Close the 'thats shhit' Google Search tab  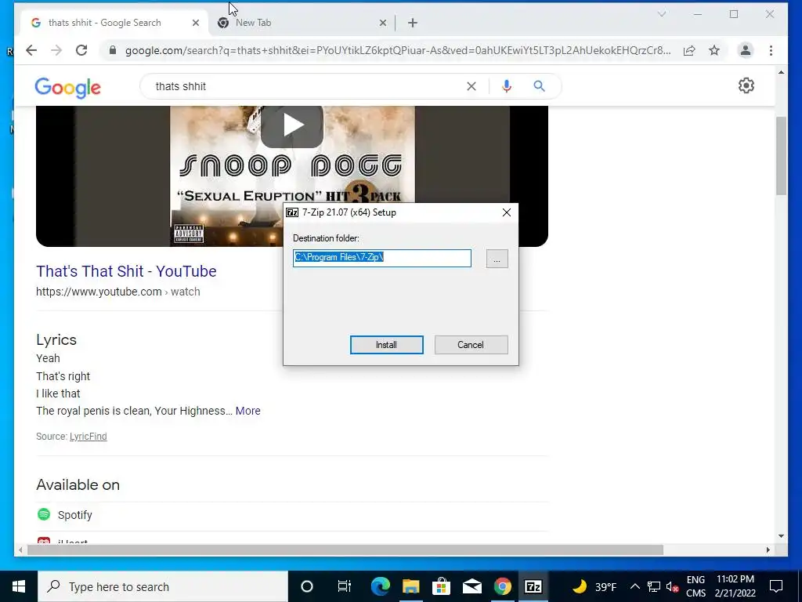[x=195, y=23]
